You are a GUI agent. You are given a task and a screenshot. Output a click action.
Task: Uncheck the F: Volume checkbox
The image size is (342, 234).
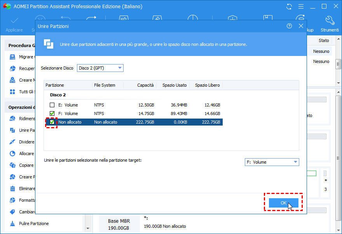point(52,114)
